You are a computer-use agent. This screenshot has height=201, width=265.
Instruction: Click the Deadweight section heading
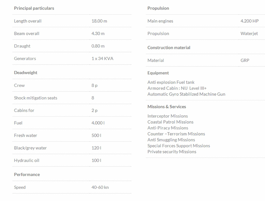click(26, 73)
